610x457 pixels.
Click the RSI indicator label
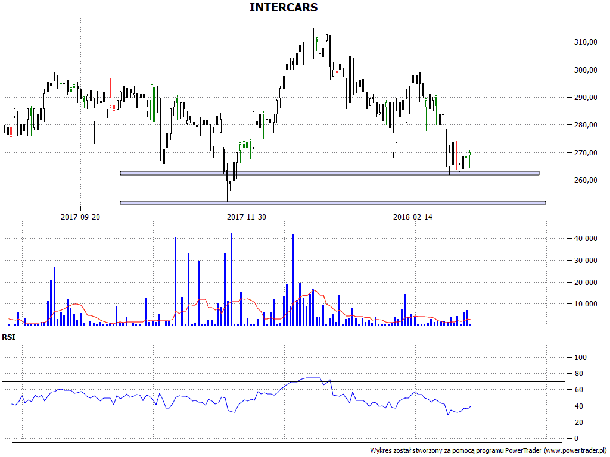point(8,337)
